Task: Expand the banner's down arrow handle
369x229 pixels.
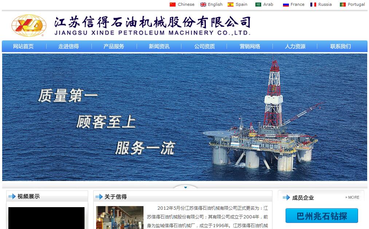Action: click(x=185, y=187)
